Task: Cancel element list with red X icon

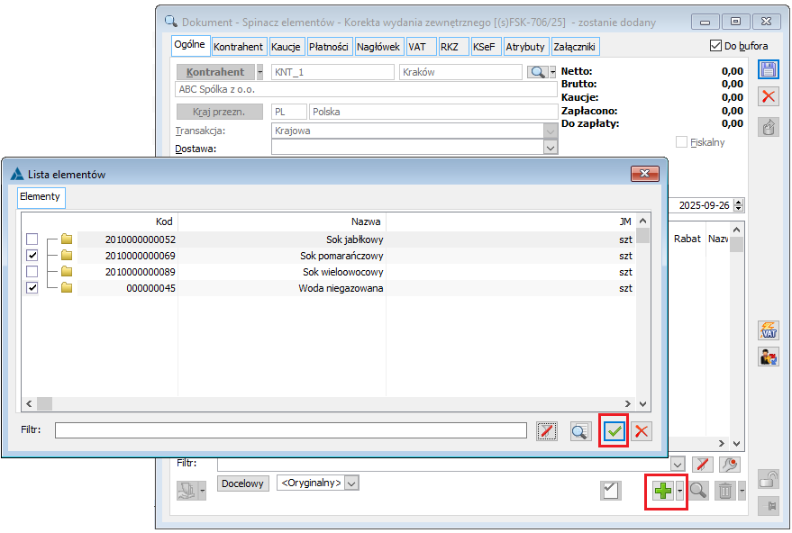Action: pyautogui.click(x=642, y=431)
